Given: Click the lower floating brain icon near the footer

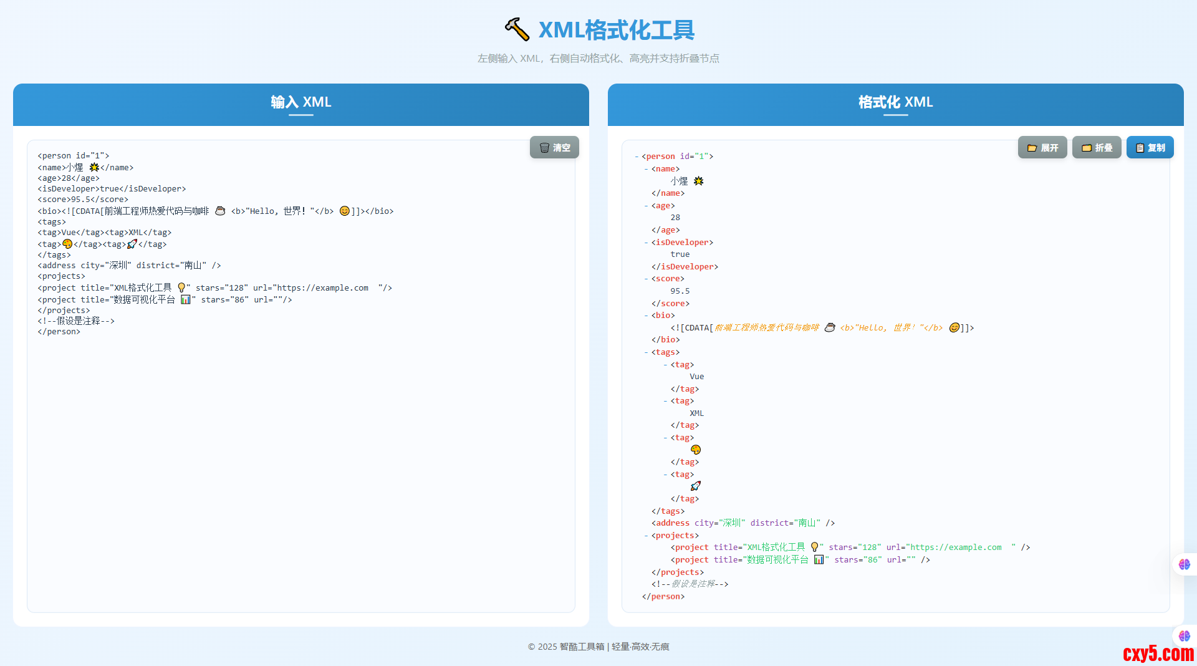Looking at the screenshot, I should pos(1185,636).
